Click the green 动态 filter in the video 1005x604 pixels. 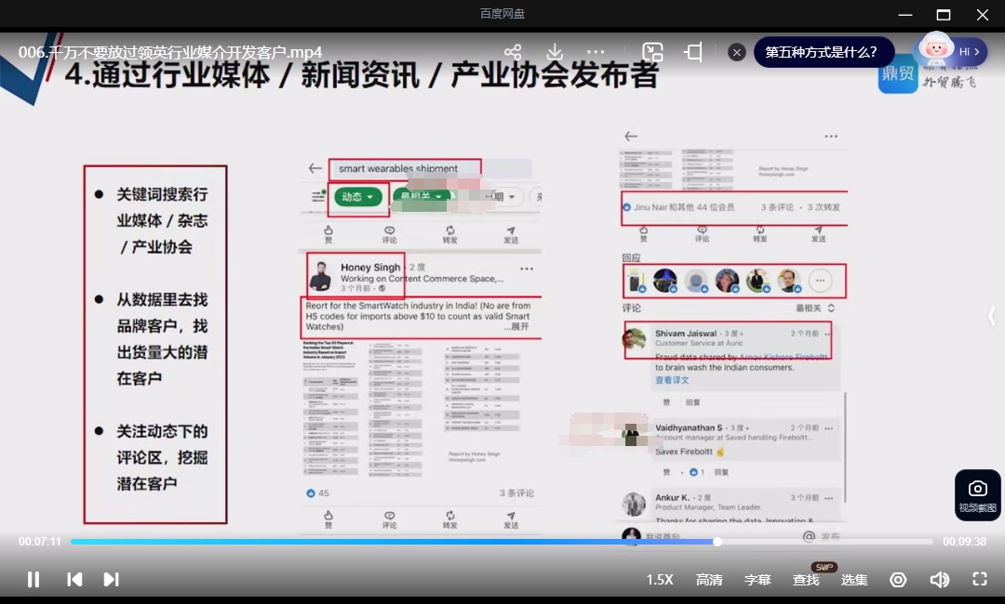click(x=357, y=196)
